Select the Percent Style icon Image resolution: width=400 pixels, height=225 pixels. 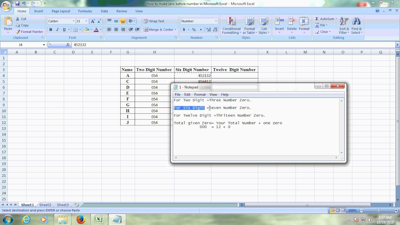click(194, 30)
